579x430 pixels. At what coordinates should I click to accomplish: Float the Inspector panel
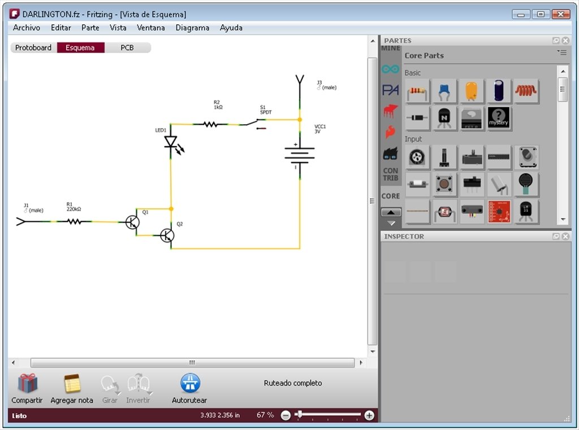pos(556,236)
